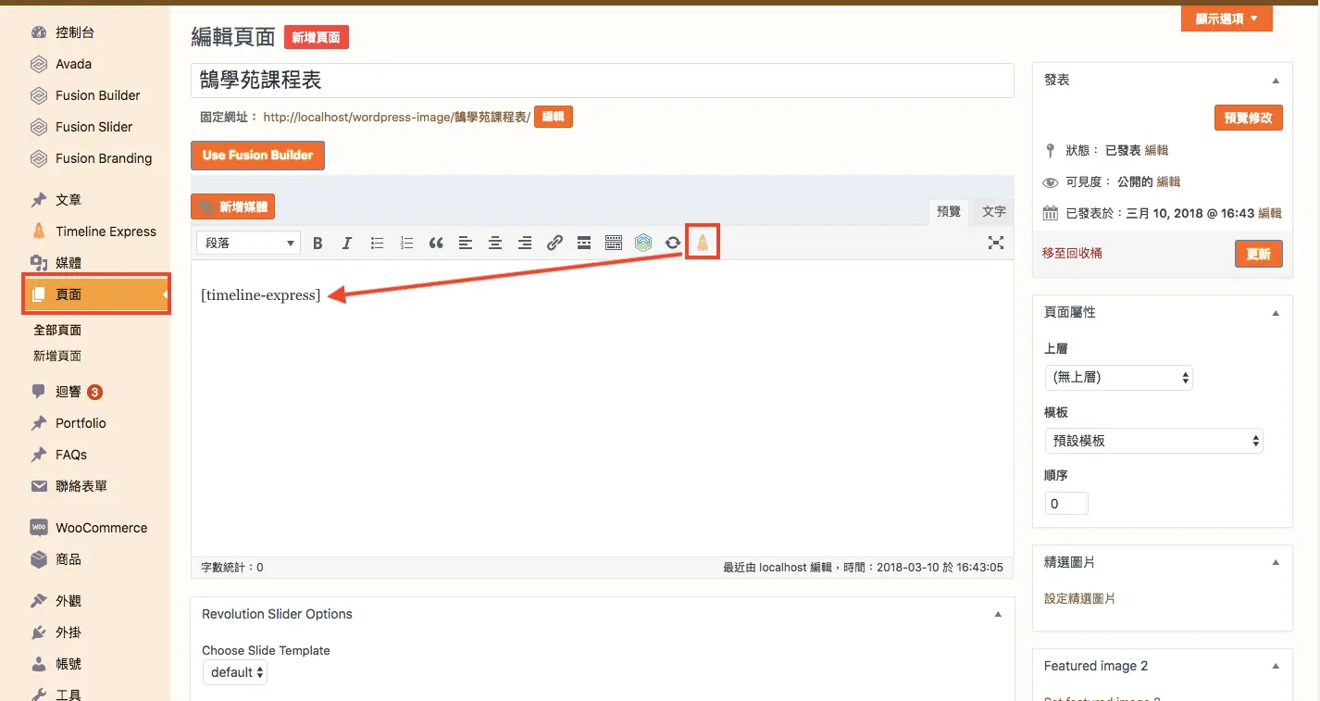Expand the 顯示選項 screen options
The height and width of the screenshot is (701, 1320).
click(1227, 19)
